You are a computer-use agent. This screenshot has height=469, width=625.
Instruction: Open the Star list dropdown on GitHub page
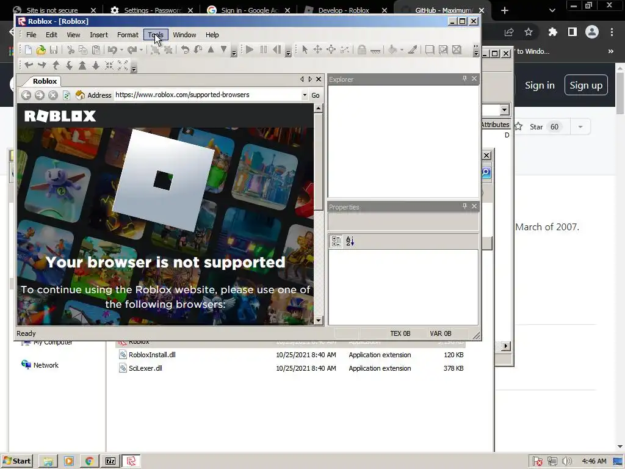580,127
